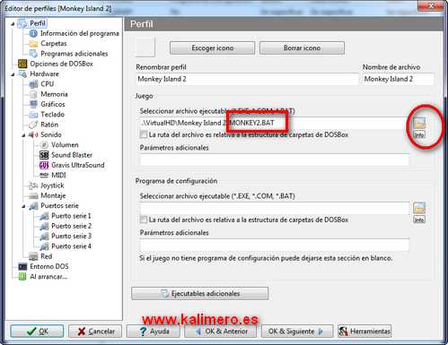This screenshot has height=345, width=448.
Task: Click Info button for the game executable
Action: coord(419,134)
